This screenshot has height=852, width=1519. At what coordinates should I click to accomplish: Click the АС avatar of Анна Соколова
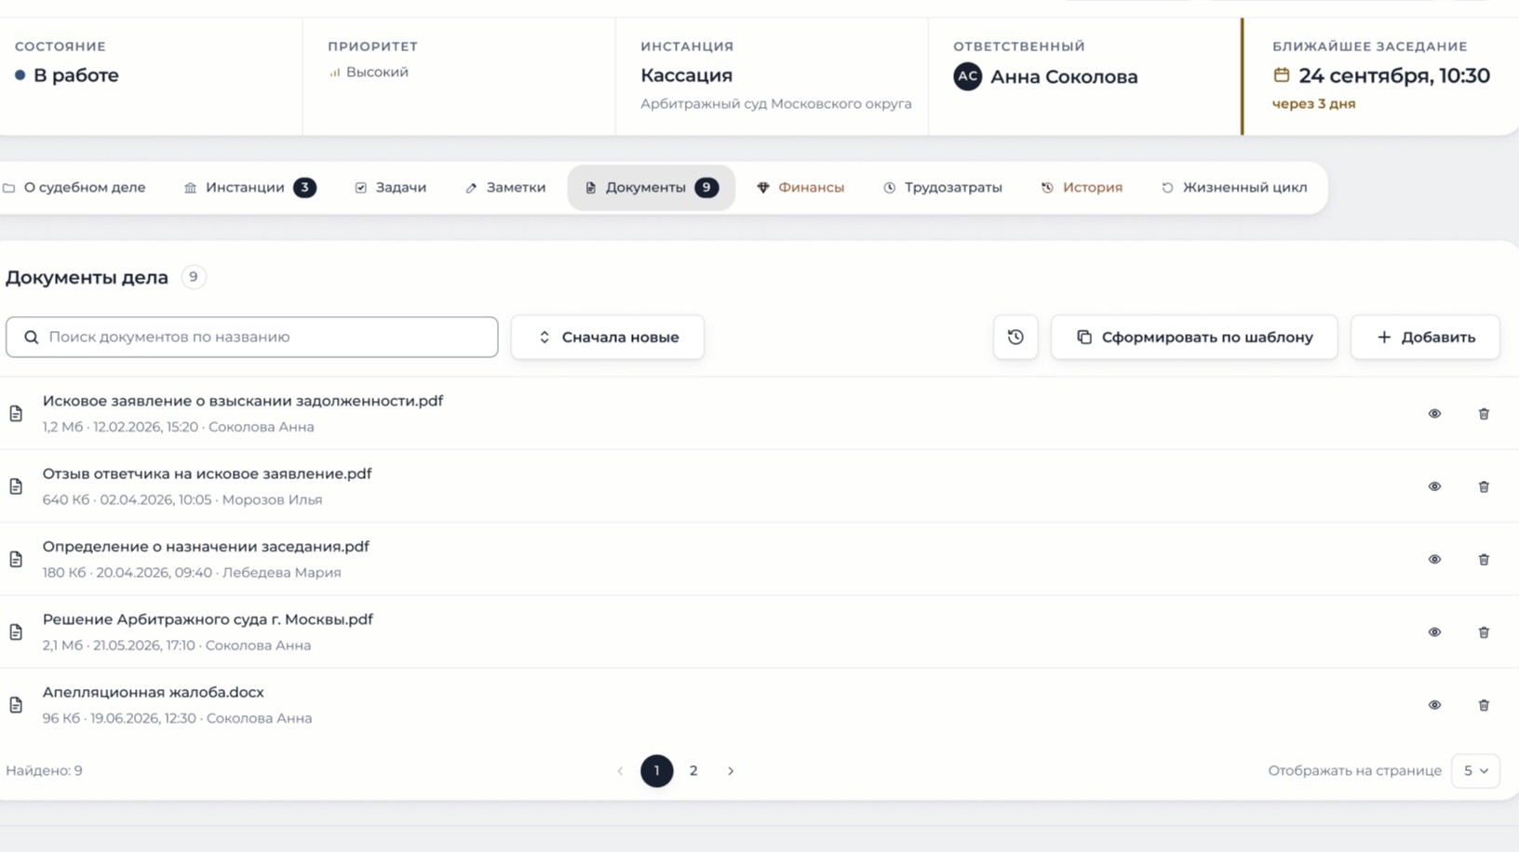click(x=968, y=76)
